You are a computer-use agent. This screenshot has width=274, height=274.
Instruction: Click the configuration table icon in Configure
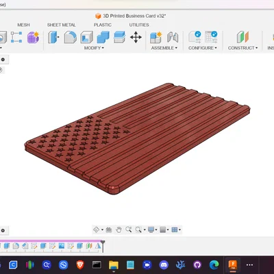pos(211,37)
